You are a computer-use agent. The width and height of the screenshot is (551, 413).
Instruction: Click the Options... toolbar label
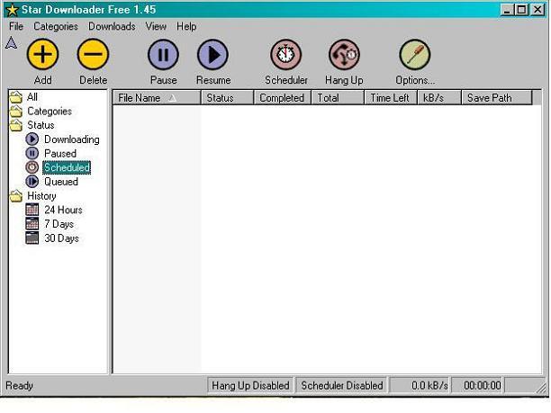coord(415,80)
